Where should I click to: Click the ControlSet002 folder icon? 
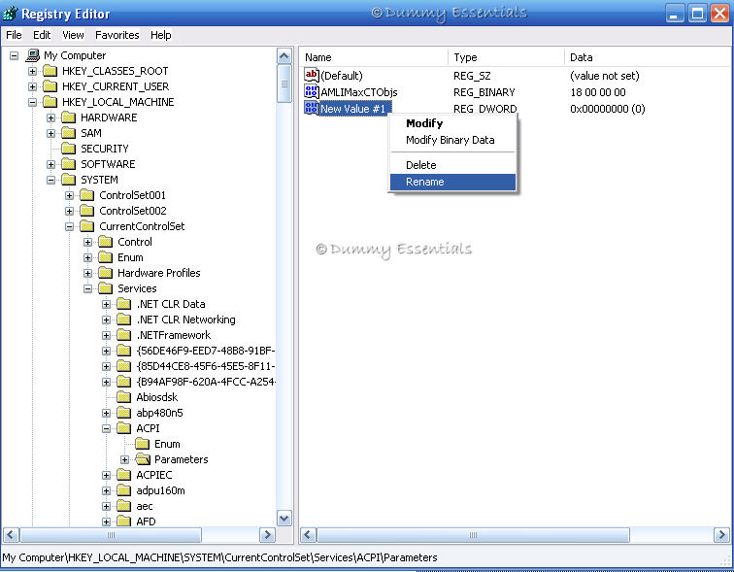(87, 211)
